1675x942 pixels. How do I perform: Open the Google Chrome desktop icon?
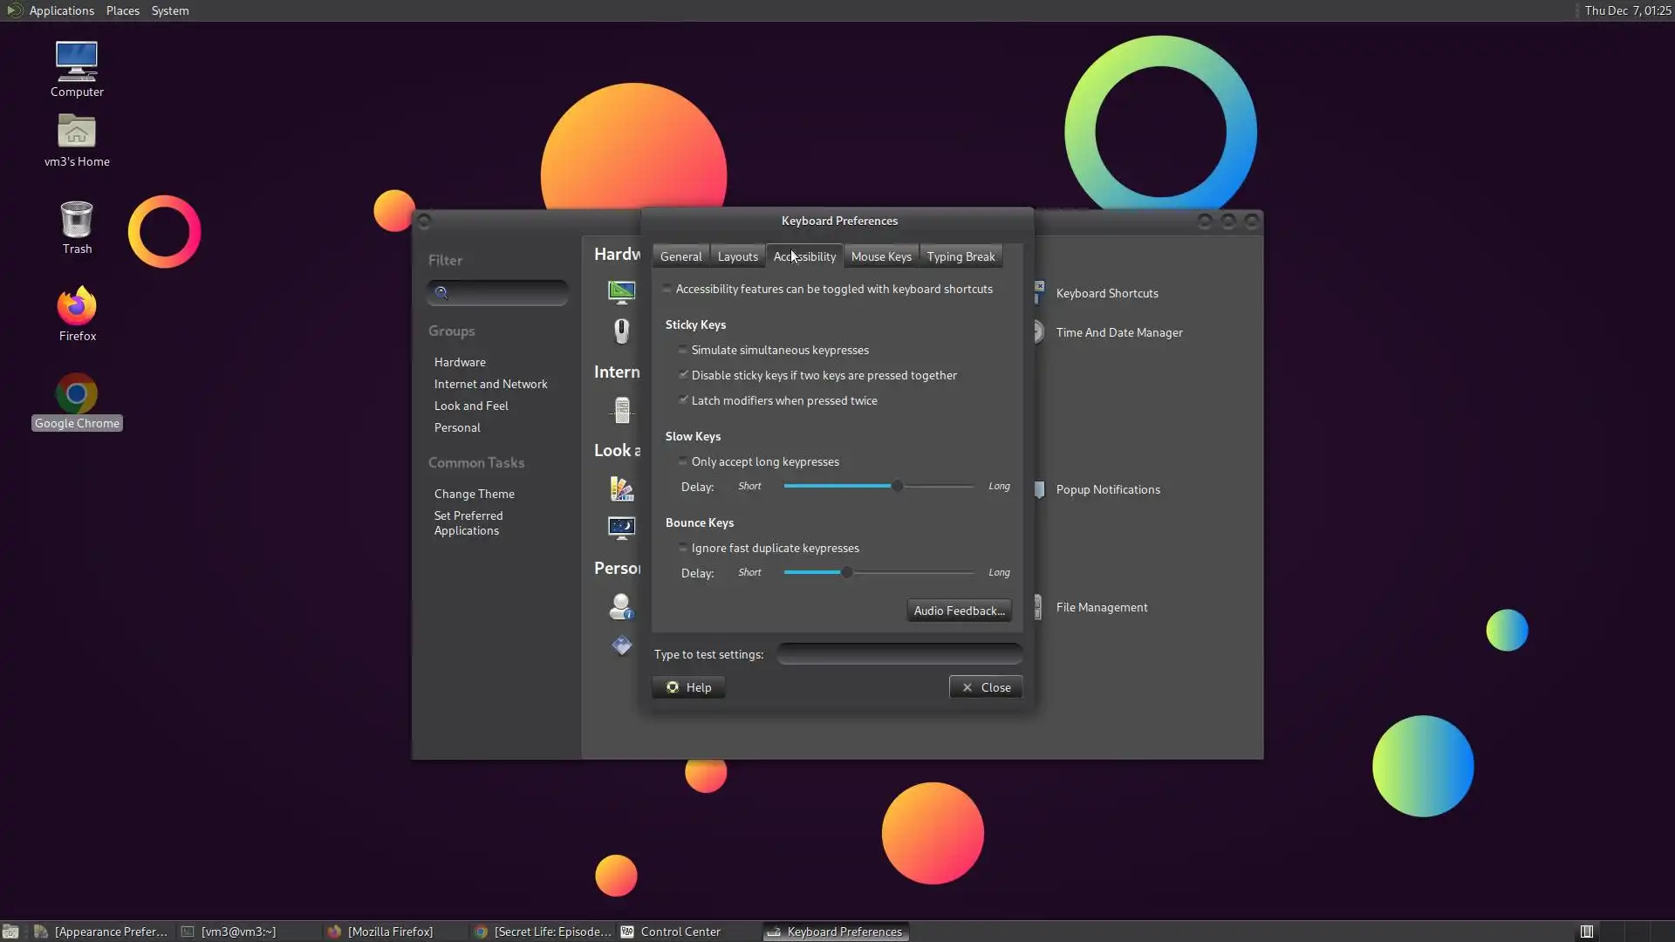click(77, 394)
